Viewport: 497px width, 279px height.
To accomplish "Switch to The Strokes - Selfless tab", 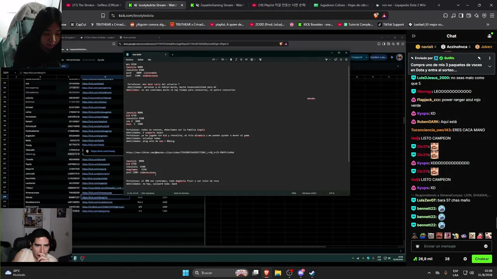I will pos(93,5).
